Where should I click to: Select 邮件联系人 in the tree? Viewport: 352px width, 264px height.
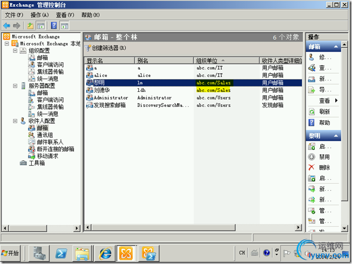50,142
